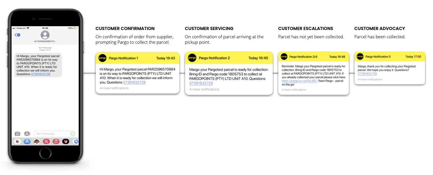Click the 'CUSTOMER SERVICING' heading
The height and width of the screenshot is (175, 433).
pos(209,29)
